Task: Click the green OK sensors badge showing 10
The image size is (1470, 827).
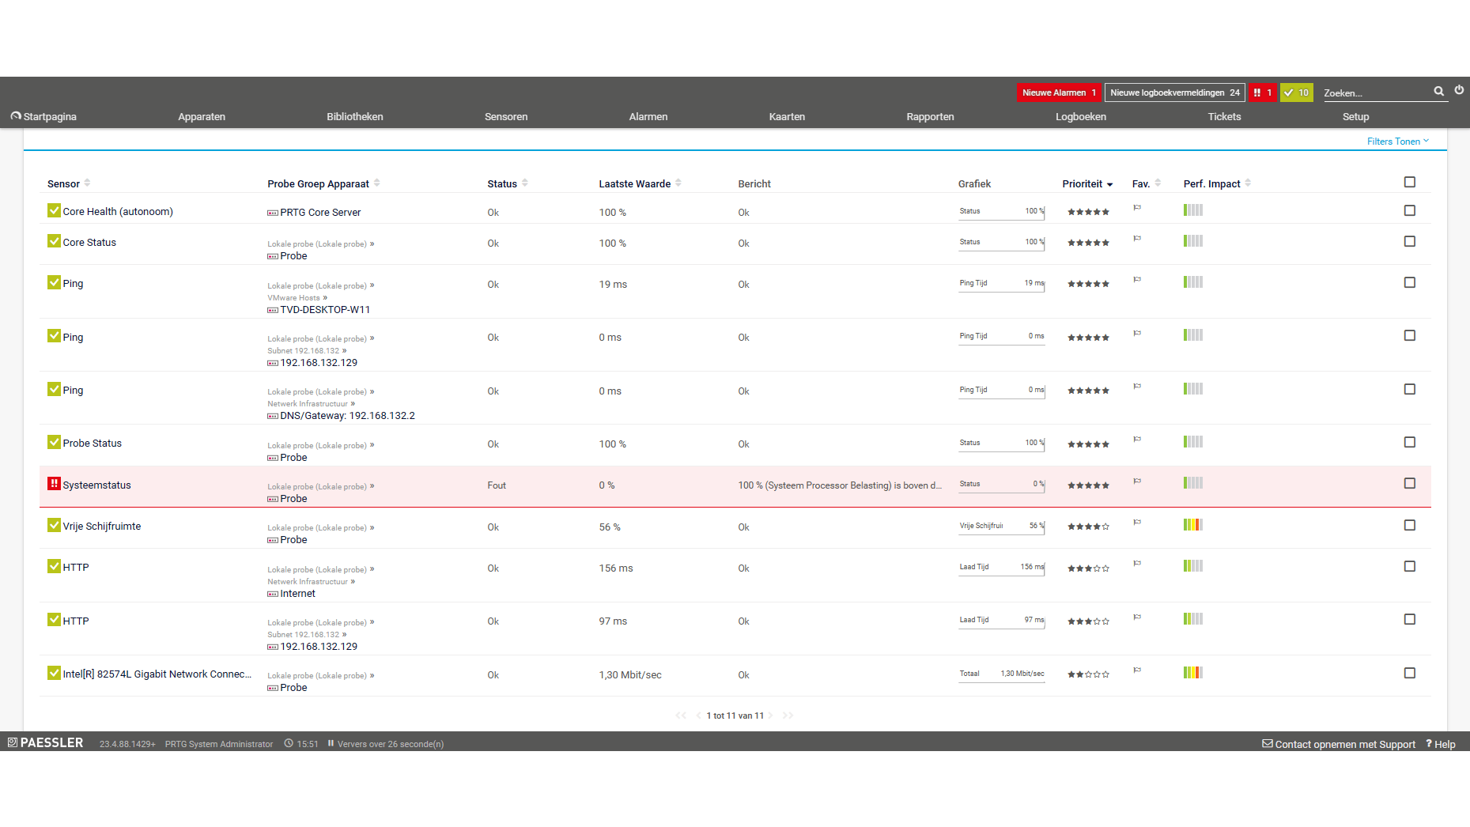Action: coord(1296,93)
